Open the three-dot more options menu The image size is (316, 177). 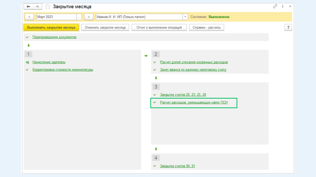tap(283, 7)
